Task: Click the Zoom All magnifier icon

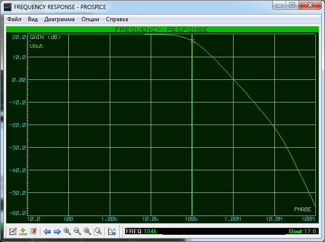Action: click(x=88, y=231)
